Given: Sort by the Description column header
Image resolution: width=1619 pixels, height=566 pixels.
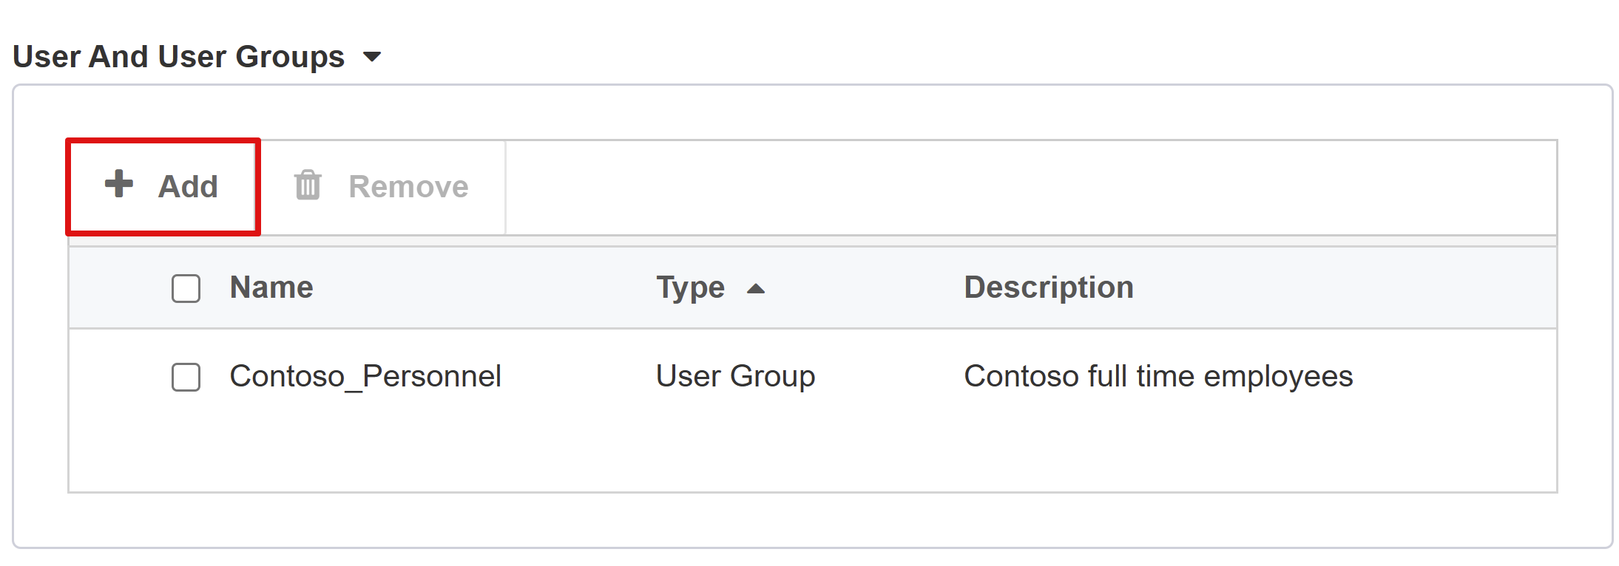Looking at the screenshot, I should coord(1049,287).
